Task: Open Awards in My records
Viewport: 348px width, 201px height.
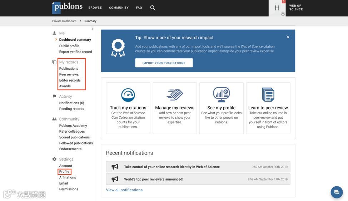Action: tap(65, 86)
